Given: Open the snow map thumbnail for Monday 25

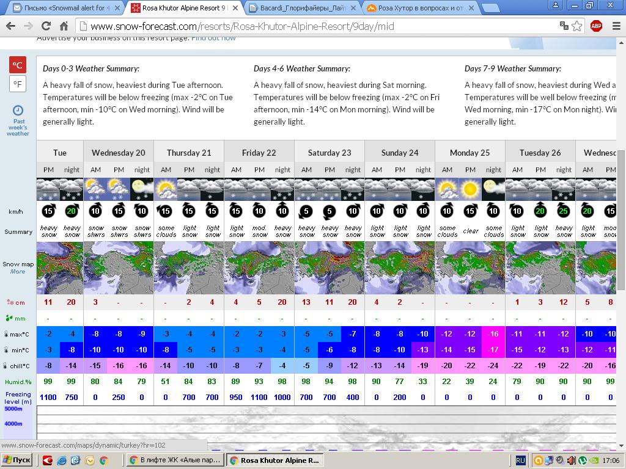Looking at the screenshot, I should (470, 267).
